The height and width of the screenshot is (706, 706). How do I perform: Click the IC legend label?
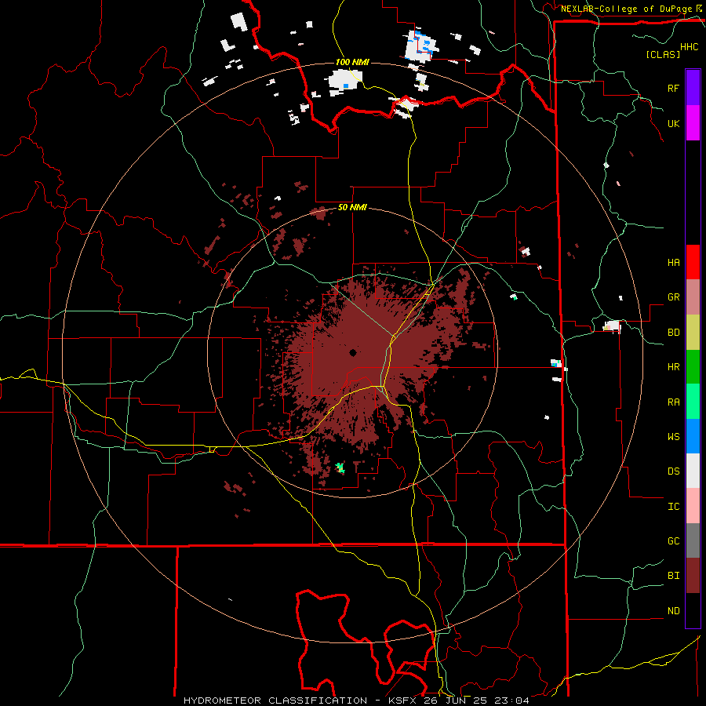673,507
